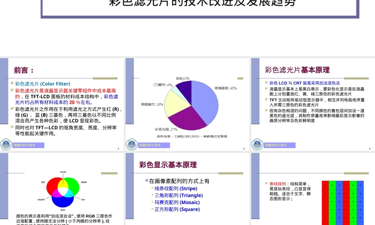Click the heading 前言： on slide 2
The image size is (375, 225).
tap(24, 70)
